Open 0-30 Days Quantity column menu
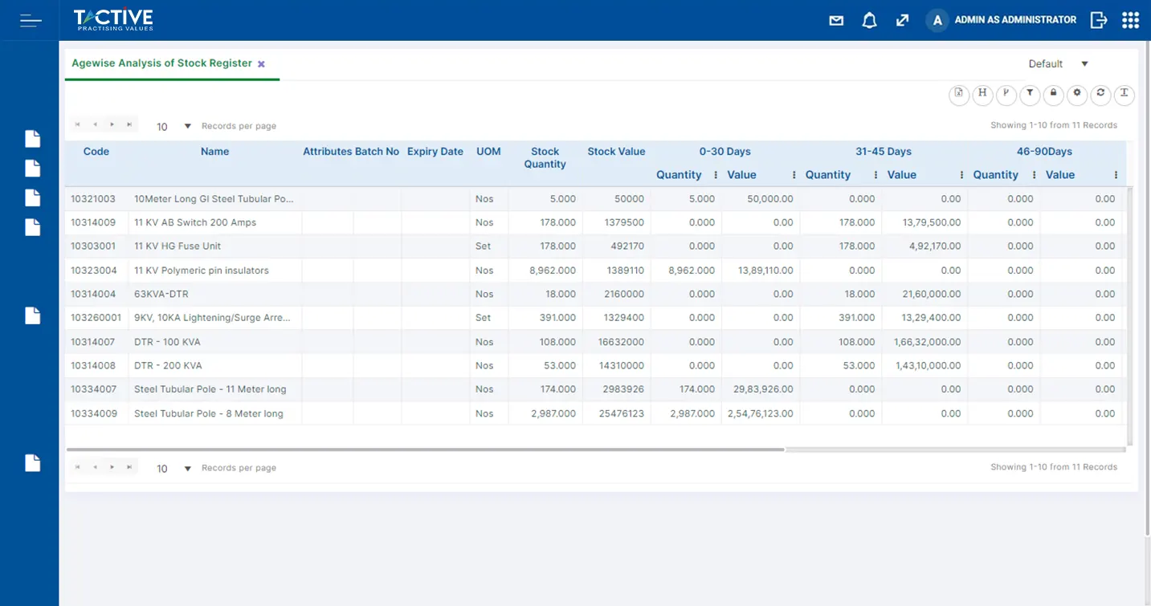Screen dimensions: 1151x606 pos(716,175)
